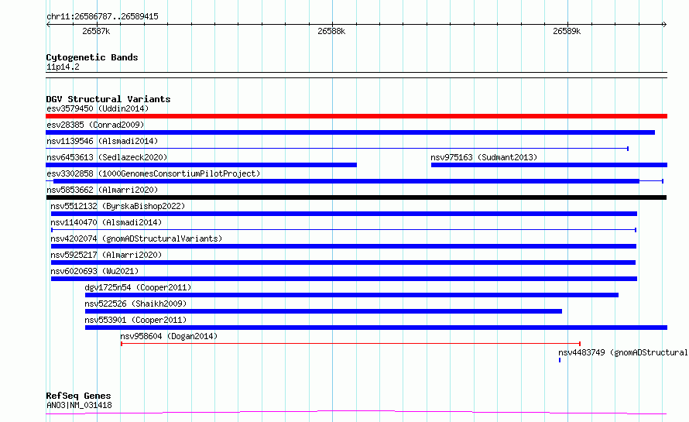Open nsv522526 (Shaikh2009) label
Image resolution: width=689 pixels, height=422 pixels.
pyautogui.click(x=135, y=304)
